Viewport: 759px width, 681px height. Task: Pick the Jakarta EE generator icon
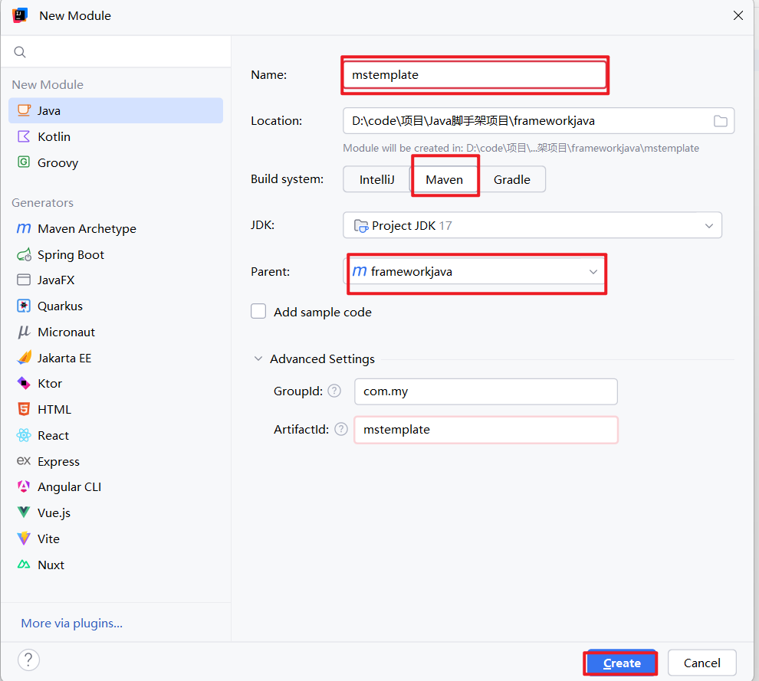24,358
